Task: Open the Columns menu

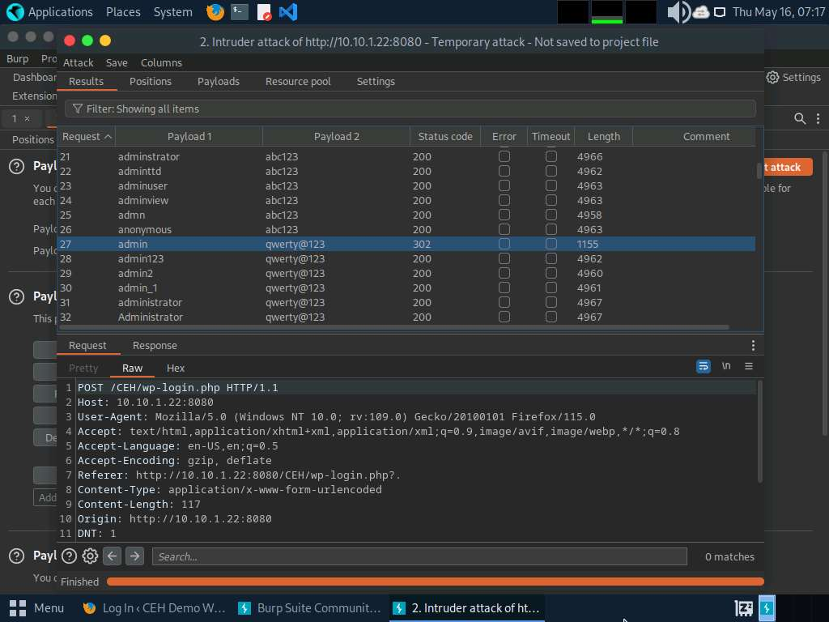Action: 161,62
